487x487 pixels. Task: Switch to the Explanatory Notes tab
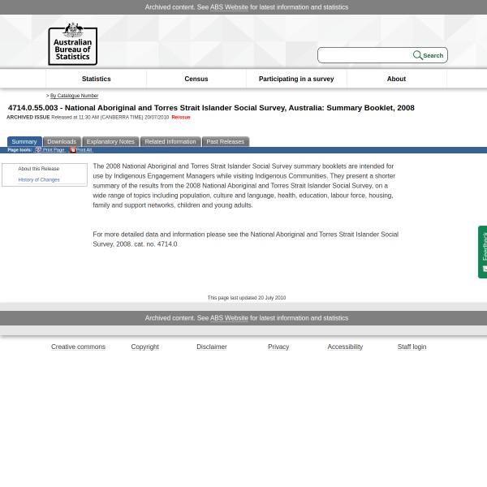pos(110,141)
